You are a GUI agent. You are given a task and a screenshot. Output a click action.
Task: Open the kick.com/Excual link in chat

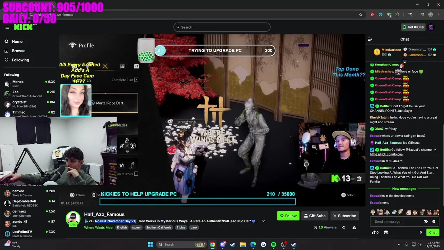click(x=386, y=154)
